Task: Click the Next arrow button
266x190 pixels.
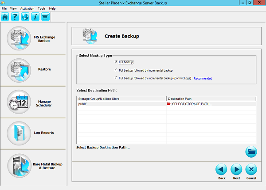Action: (236, 169)
